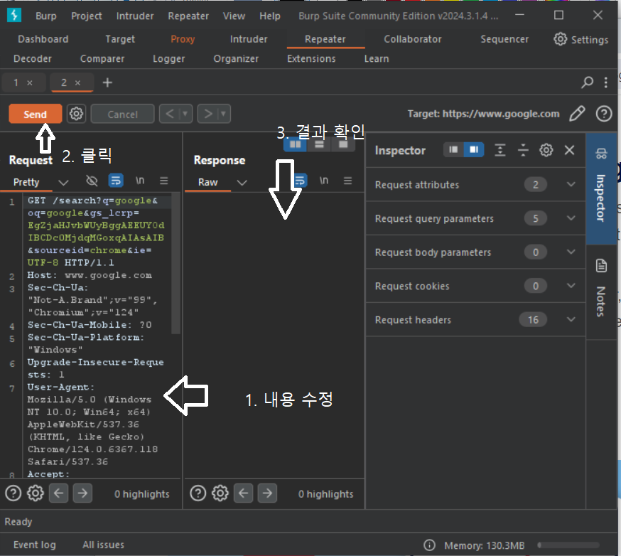621x556 pixels.
Task: Collapse all Inspector sections icon
Action: click(x=523, y=150)
